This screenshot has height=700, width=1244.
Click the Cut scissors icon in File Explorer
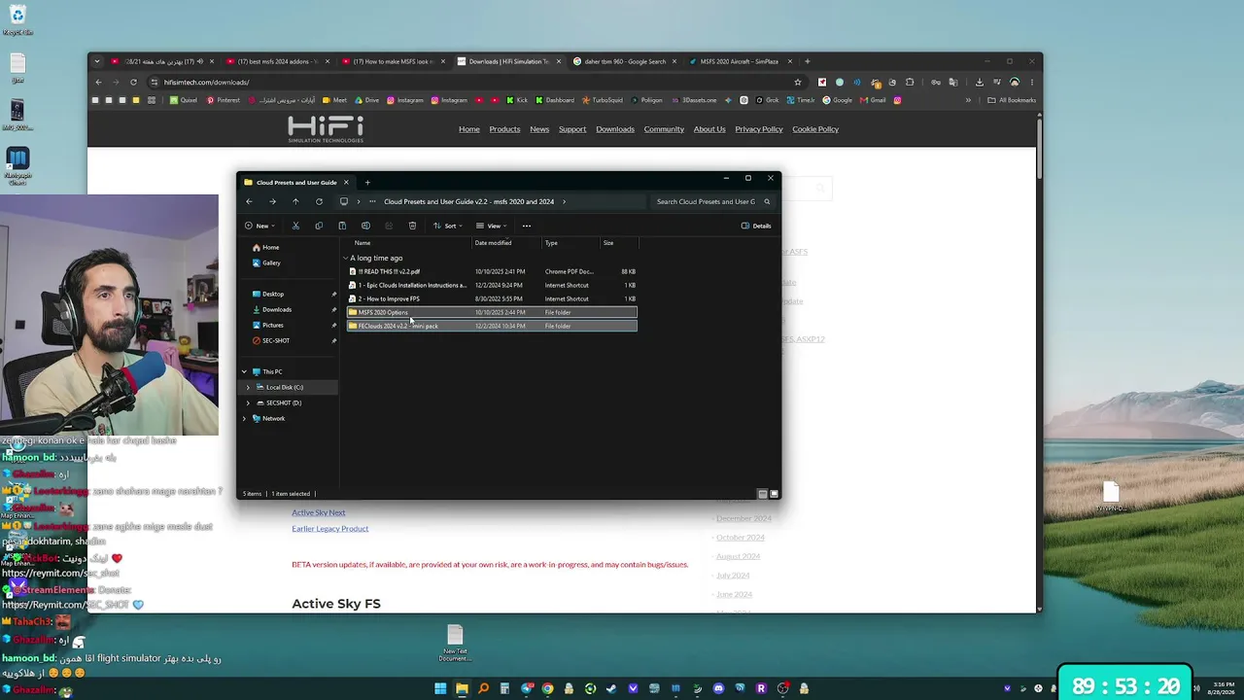tap(295, 226)
